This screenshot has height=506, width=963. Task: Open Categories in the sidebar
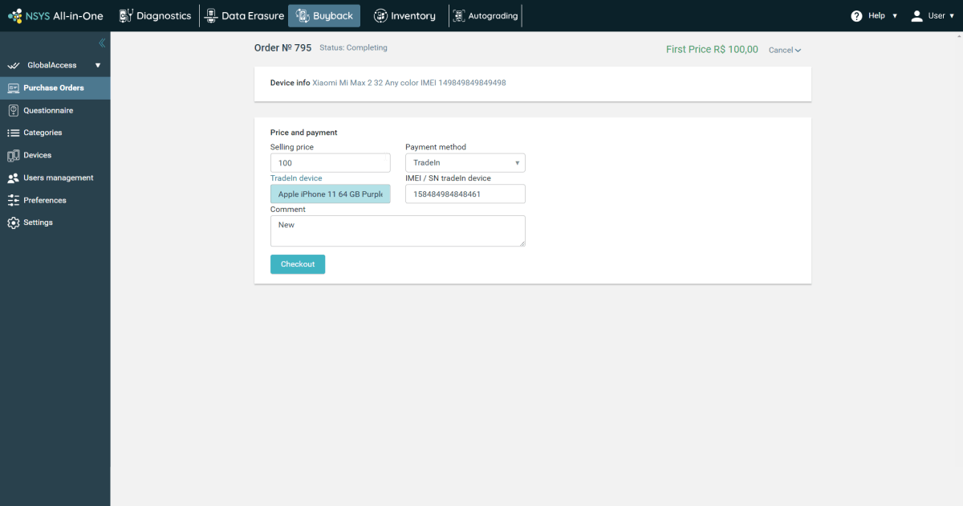tap(55, 133)
